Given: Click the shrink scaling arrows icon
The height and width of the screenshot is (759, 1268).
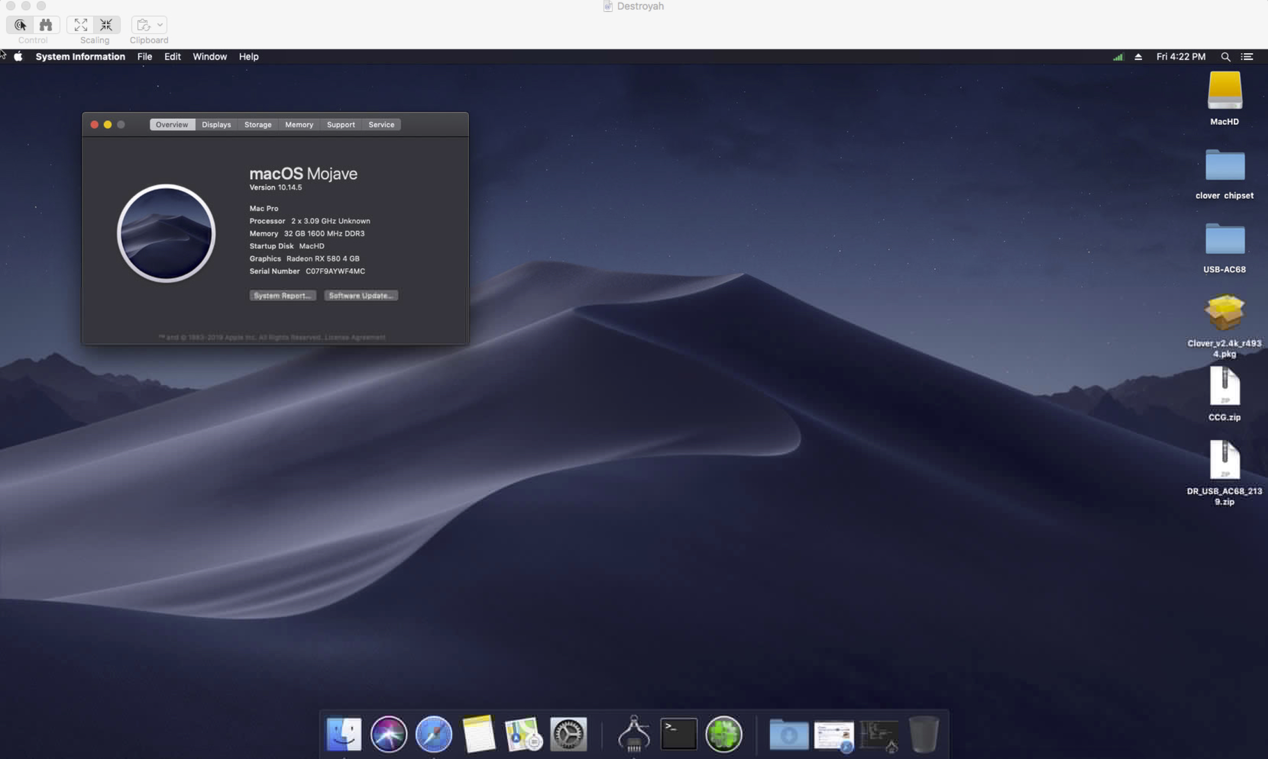Looking at the screenshot, I should pos(106,25).
